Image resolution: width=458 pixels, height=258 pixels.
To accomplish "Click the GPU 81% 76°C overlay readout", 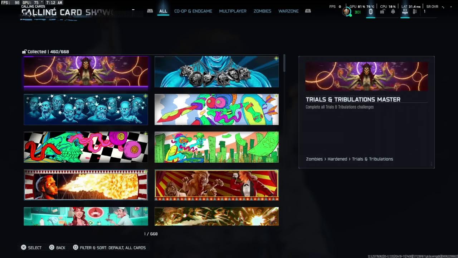I will tap(362, 6).
